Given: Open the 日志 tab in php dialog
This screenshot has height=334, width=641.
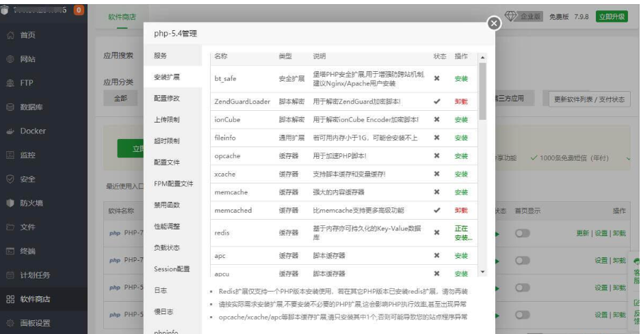Looking at the screenshot, I should (x=173, y=290).
